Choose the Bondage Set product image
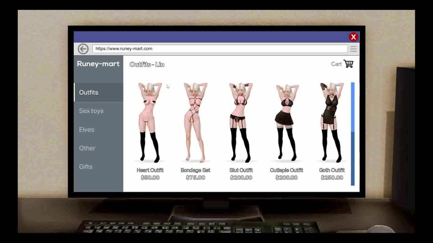Screen dimensions: 433x243 click(x=195, y=123)
